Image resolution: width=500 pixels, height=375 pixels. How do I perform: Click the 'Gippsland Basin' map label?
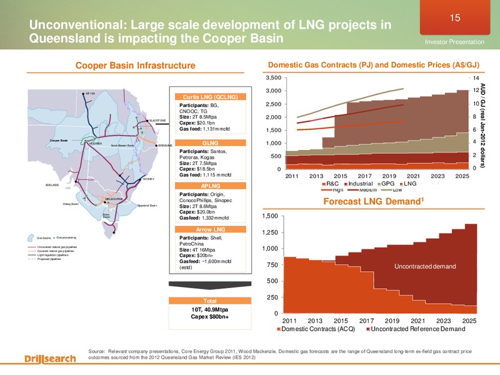coord(147,206)
